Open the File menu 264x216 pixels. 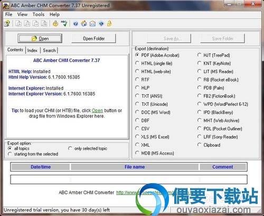point(8,14)
